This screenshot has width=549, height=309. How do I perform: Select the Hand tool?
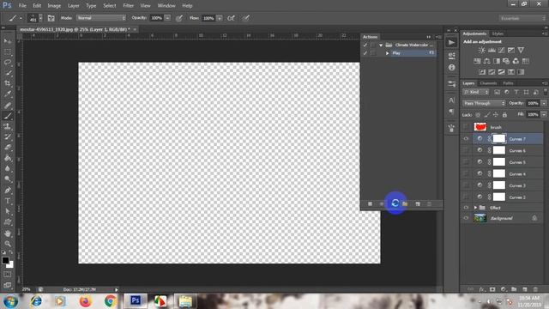coord(8,233)
